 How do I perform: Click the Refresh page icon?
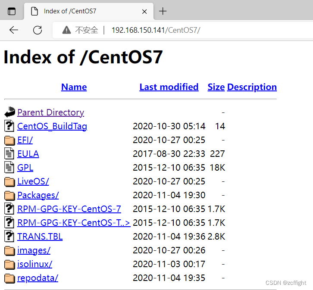pos(38,30)
